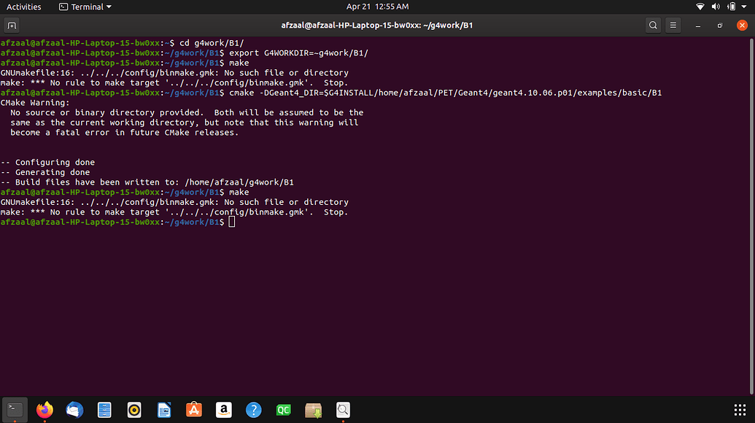The width and height of the screenshot is (755, 423).
Task: Launch the Amazon dock shortcut
Action: (x=224, y=410)
